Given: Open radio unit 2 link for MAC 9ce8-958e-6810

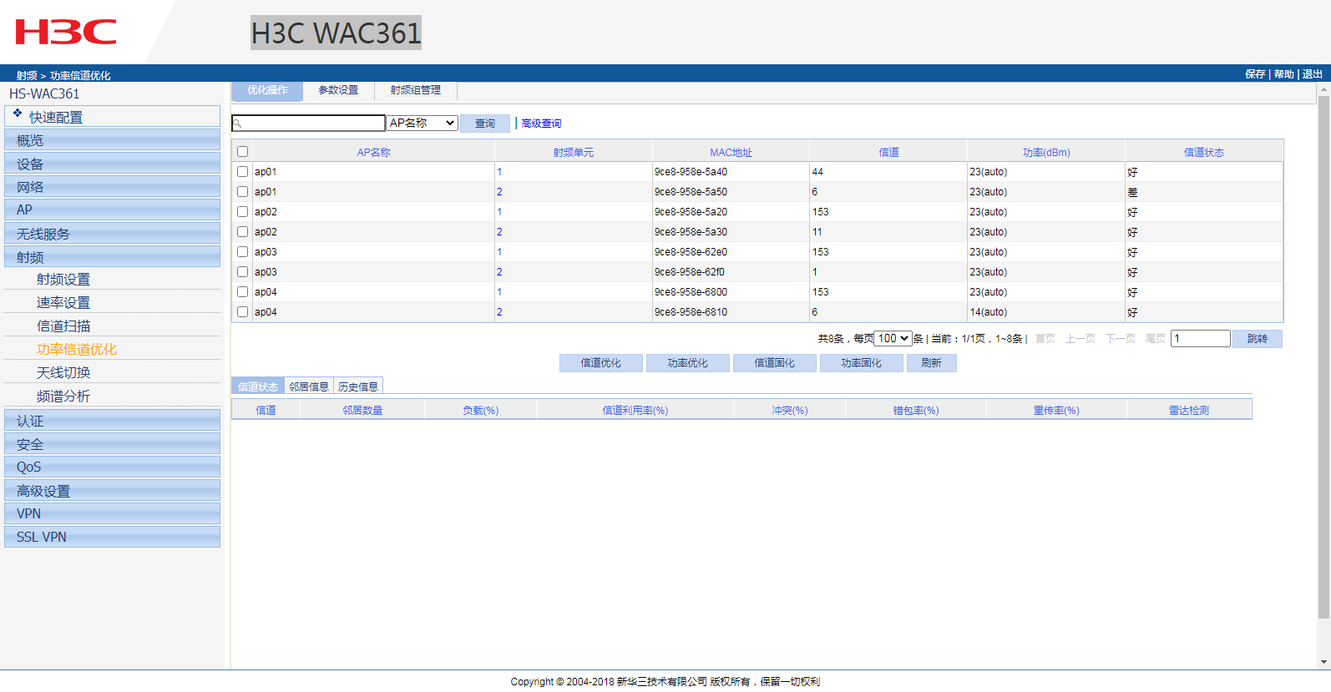Looking at the screenshot, I should click(499, 312).
